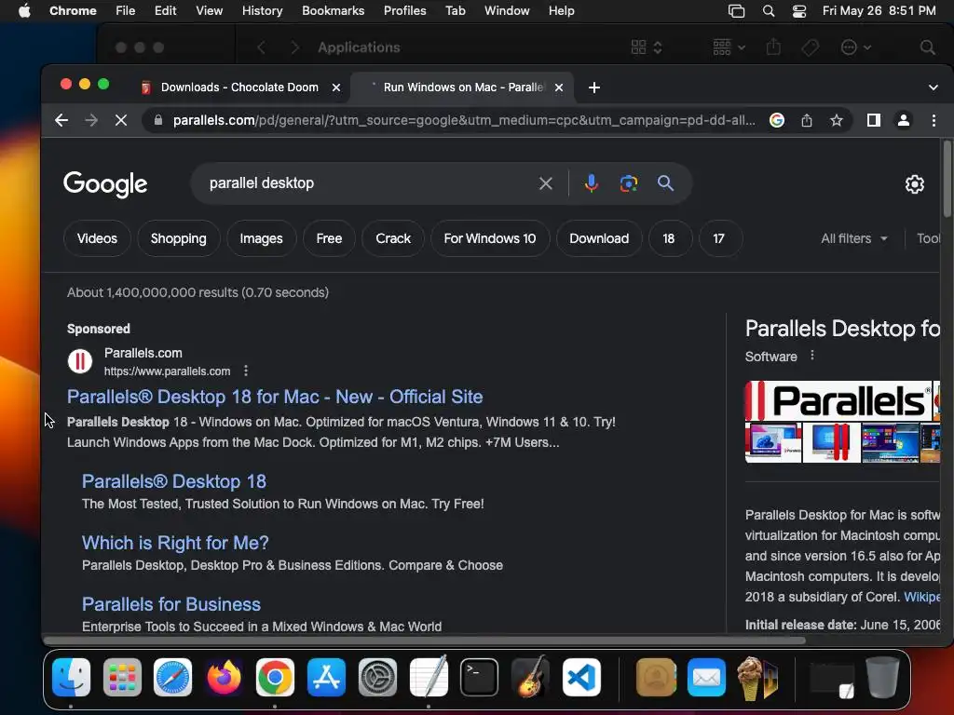Viewport: 954px width, 715px height.
Task: Apply the Free search chip
Action: (x=329, y=238)
